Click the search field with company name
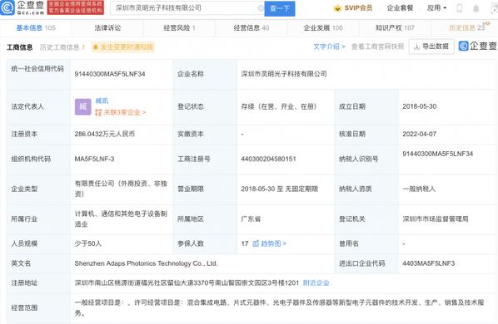The width and height of the screenshot is (498, 324). coord(187,8)
